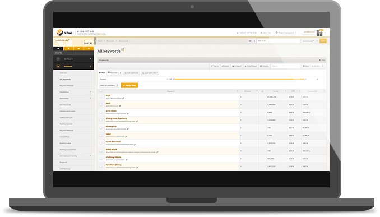Click the Dashboard circle icon in sidebar
380x217 pixels.
(58, 59)
